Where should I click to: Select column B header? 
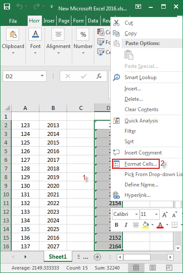point(53,108)
